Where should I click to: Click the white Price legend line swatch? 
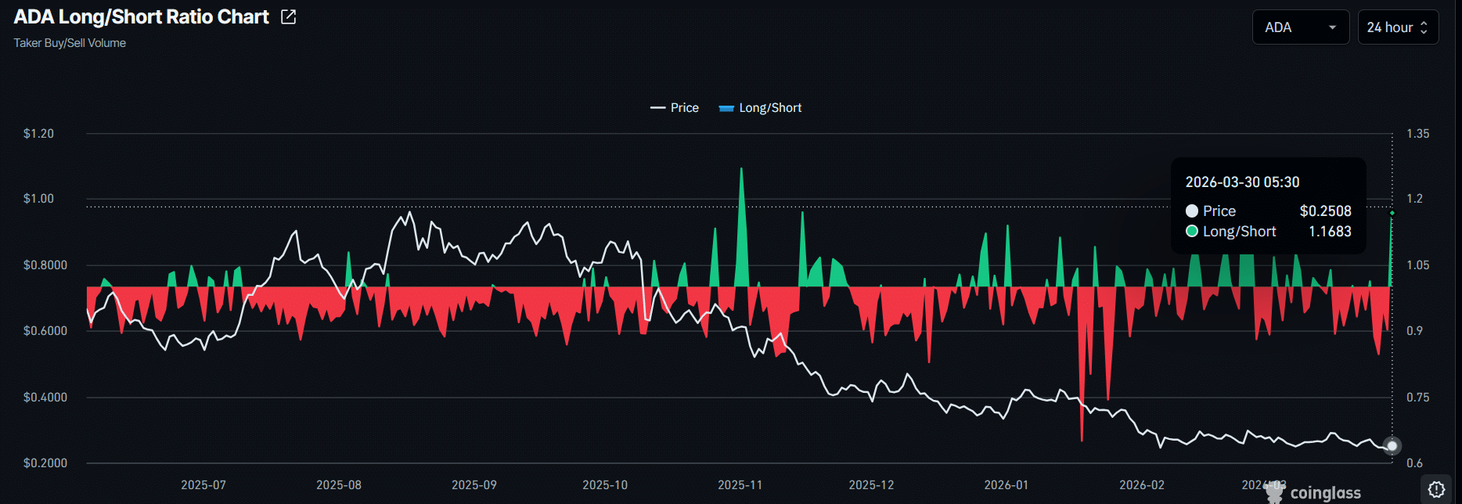pos(657,108)
